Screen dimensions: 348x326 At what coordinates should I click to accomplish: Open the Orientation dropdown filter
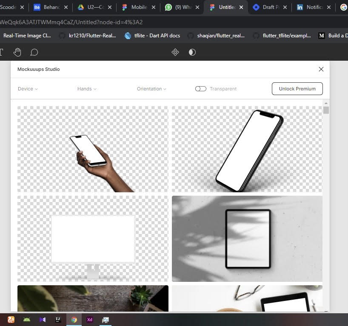coord(151,89)
